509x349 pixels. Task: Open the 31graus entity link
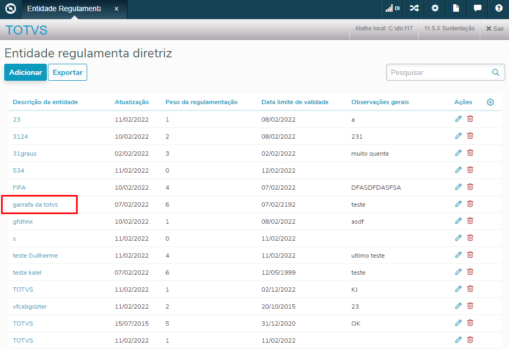point(24,154)
